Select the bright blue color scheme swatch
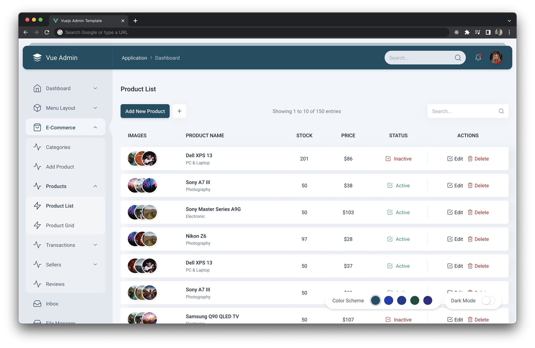 tap(388, 300)
